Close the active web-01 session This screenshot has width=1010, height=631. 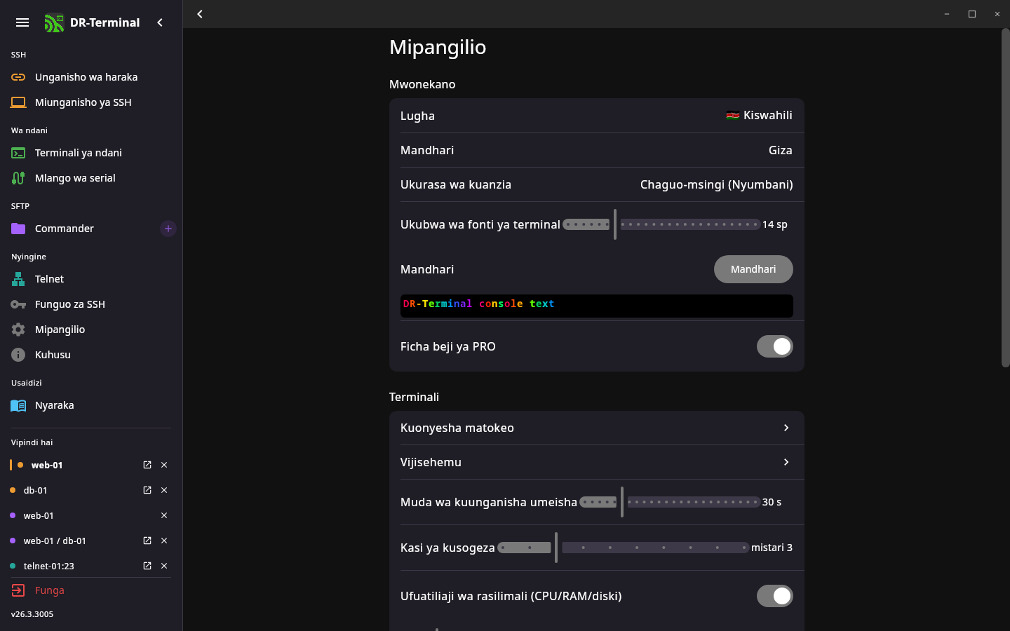[164, 465]
